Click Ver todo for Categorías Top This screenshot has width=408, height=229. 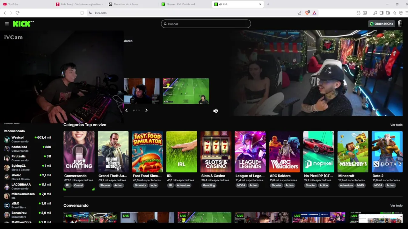[396, 125]
